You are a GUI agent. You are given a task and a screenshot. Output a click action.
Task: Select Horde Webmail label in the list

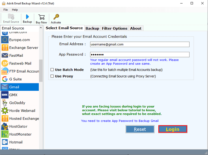[x=22, y=111]
